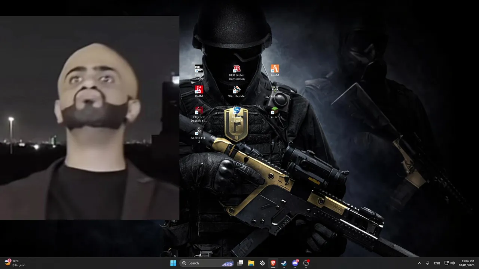The width and height of the screenshot is (479, 269).
Task: Open Steam from the taskbar
Action: point(284,263)
